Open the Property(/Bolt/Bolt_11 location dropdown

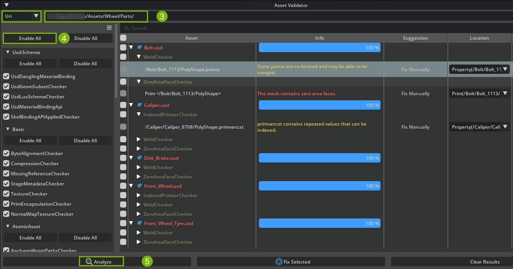pos(480,69)
